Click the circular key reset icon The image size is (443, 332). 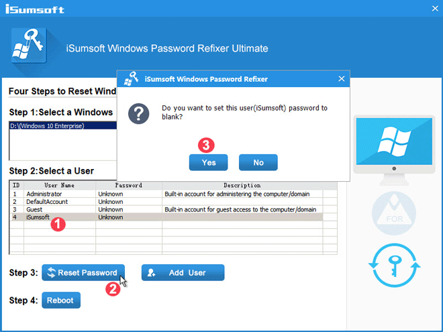pos(395,266)
